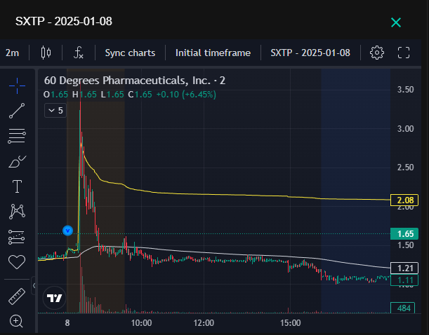Click the 3.00 price axis label

click(405, 128)
